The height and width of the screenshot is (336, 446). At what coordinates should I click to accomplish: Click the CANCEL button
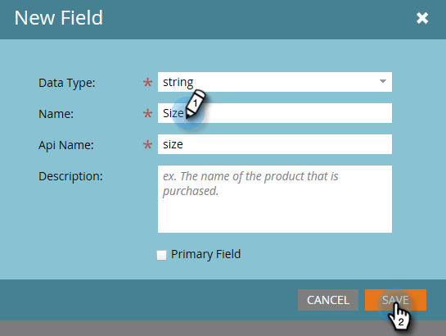328,300
